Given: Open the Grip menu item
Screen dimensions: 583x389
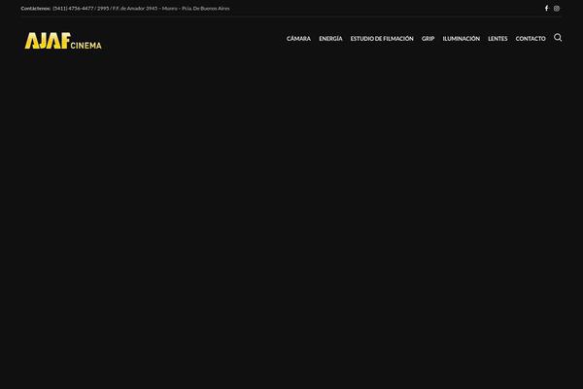Looking at the screenshot, I should pyautogui.click(x=428, y=38).
